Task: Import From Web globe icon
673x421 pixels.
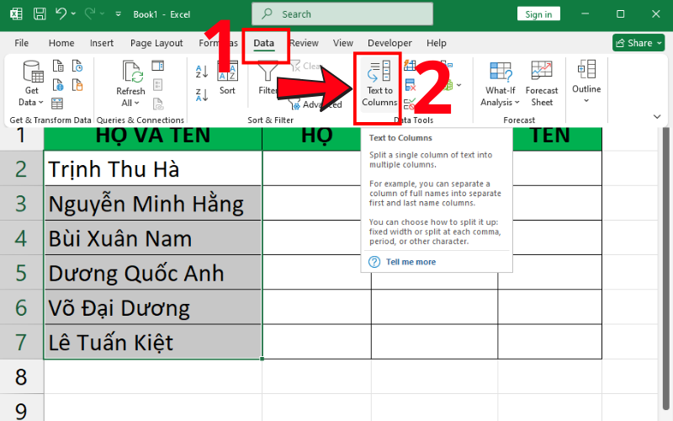Action: [x=58, y=85]
